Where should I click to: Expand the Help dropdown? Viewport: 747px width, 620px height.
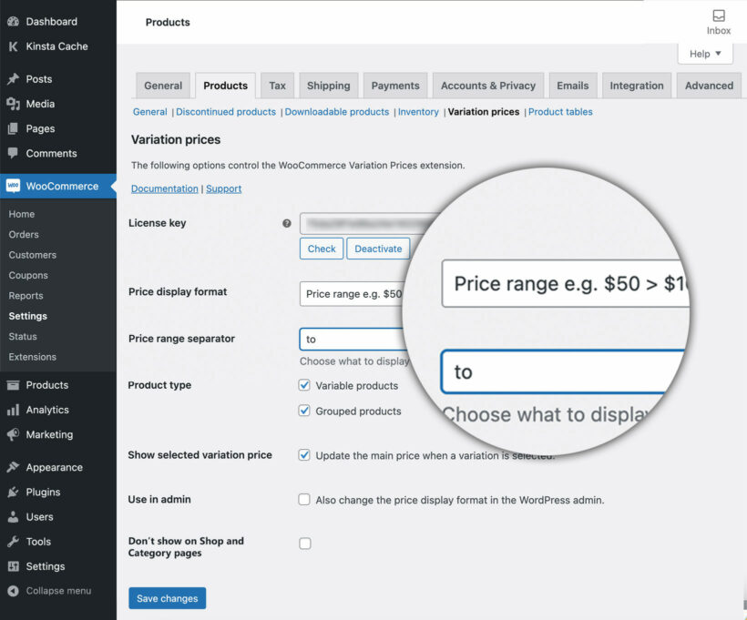pos(705,54)
